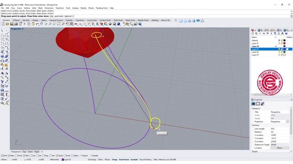Image resolution: width=293 pixels, height=164 pixels.
Task: Click the Default layer black color swatch
Action: 284,41
